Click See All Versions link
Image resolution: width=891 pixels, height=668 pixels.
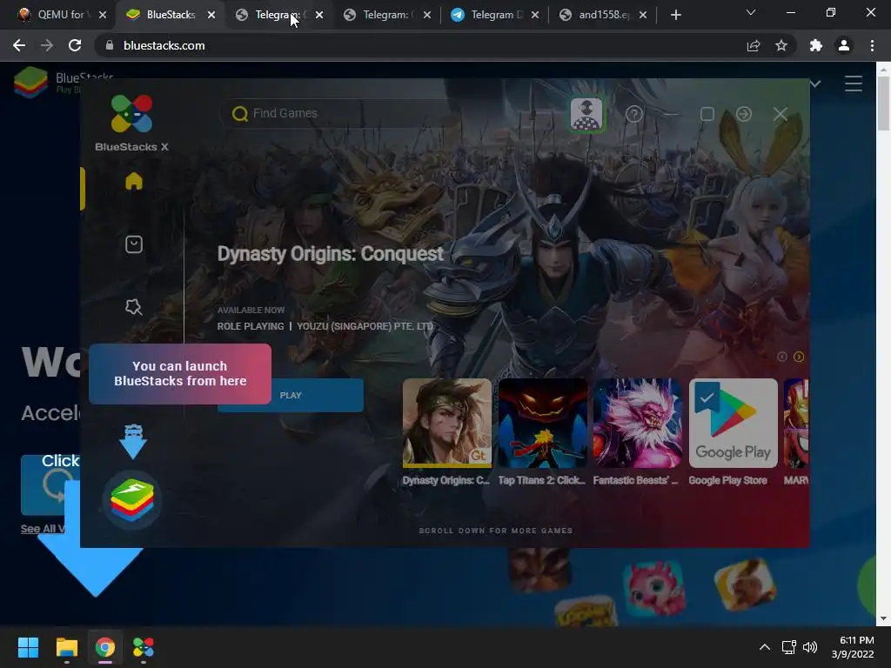[x=43, y=529]
